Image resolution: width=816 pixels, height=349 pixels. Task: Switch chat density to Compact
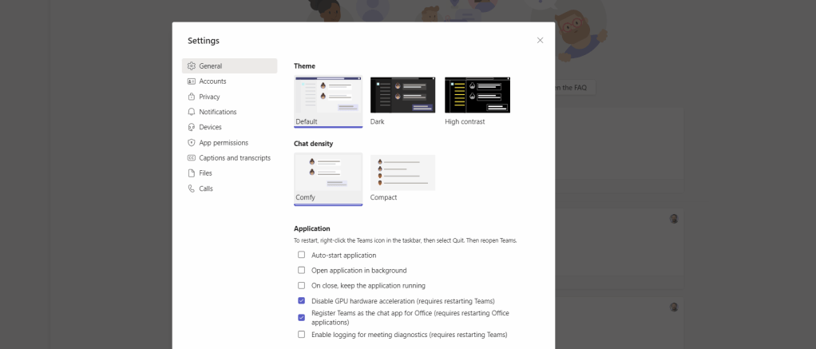[x=402, y=173]
